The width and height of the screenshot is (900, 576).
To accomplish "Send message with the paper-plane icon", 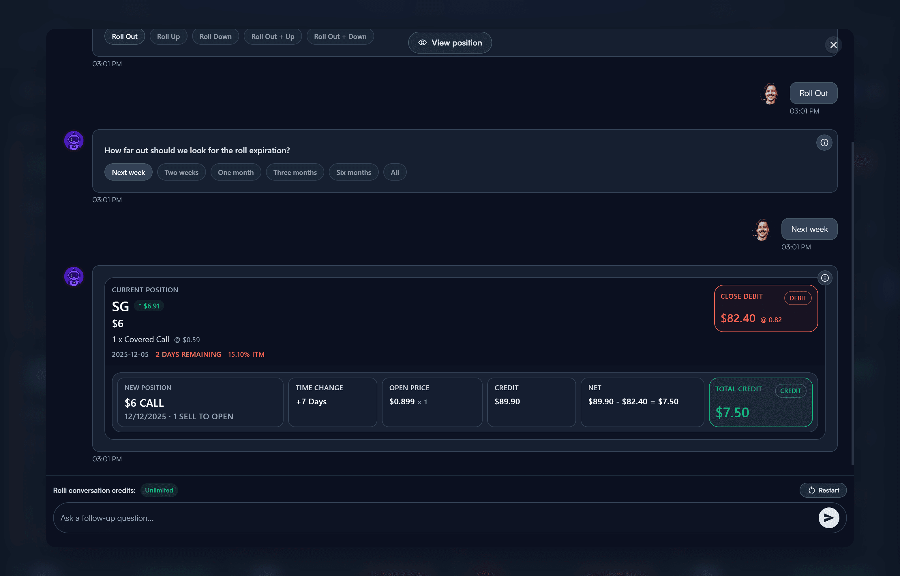I will point(828,518).
